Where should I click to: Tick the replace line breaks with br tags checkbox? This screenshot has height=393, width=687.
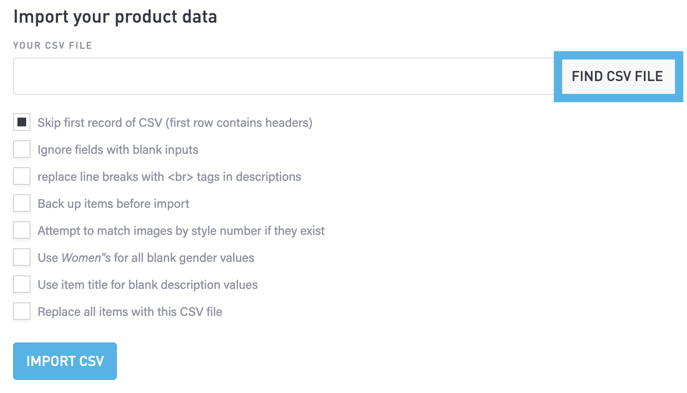(x=22, y=176)
